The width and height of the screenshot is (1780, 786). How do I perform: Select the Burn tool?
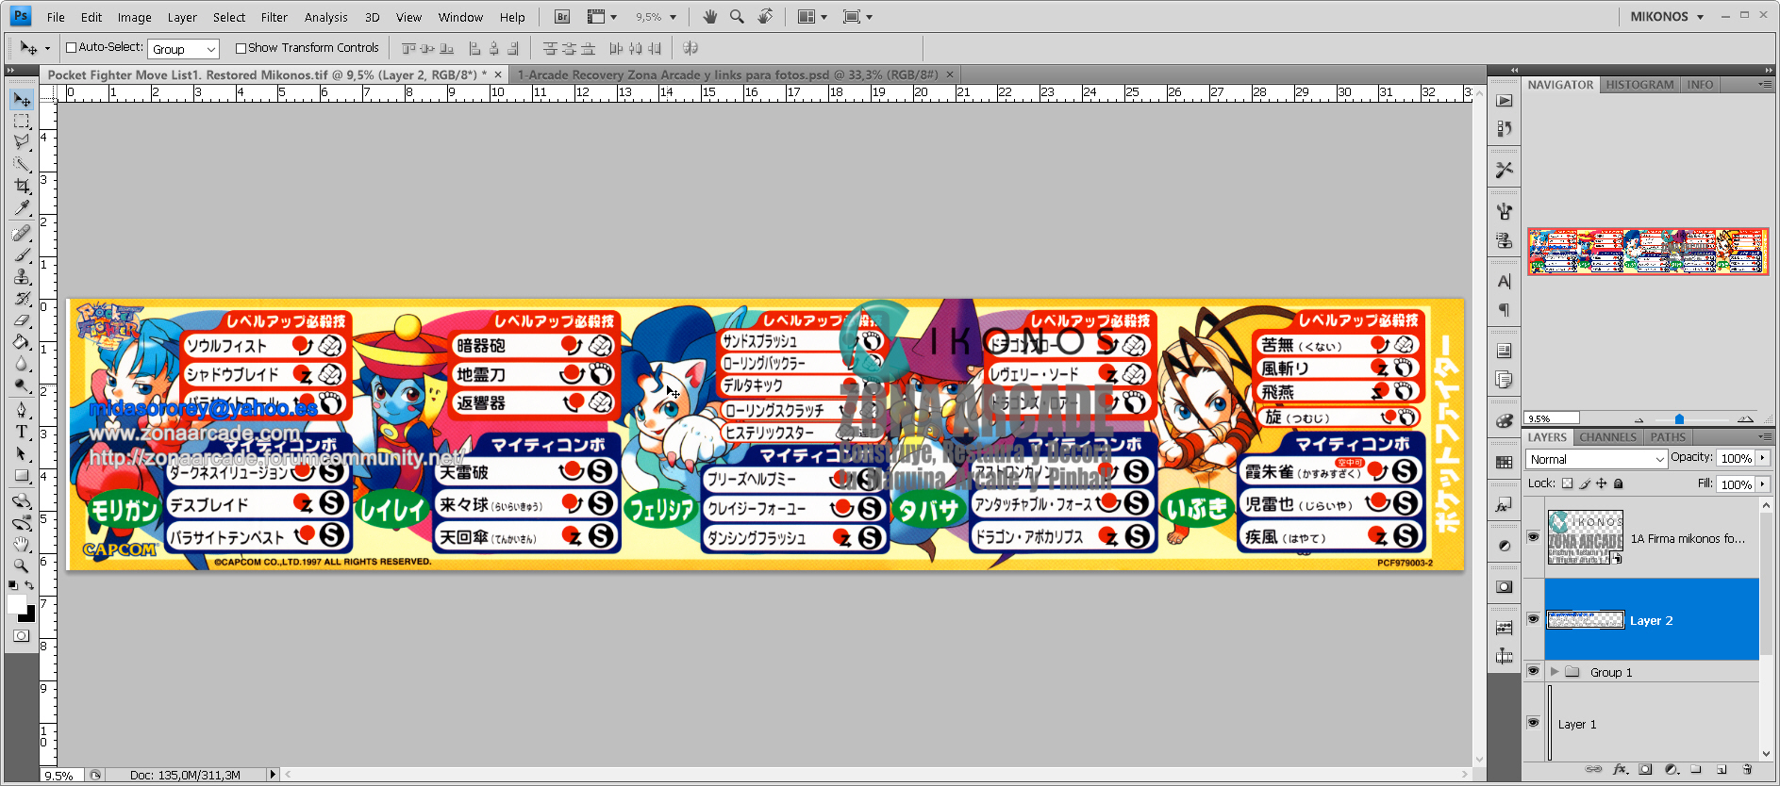pyautogui.click(x=22, y=385)
